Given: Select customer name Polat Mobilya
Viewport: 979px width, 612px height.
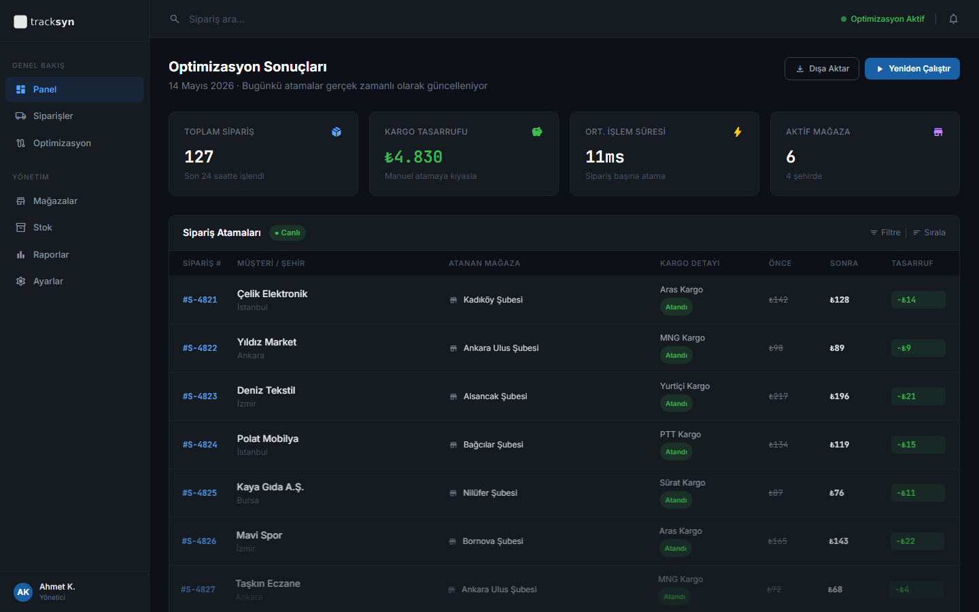Looking at the screenshot, I should coord(268,439).
